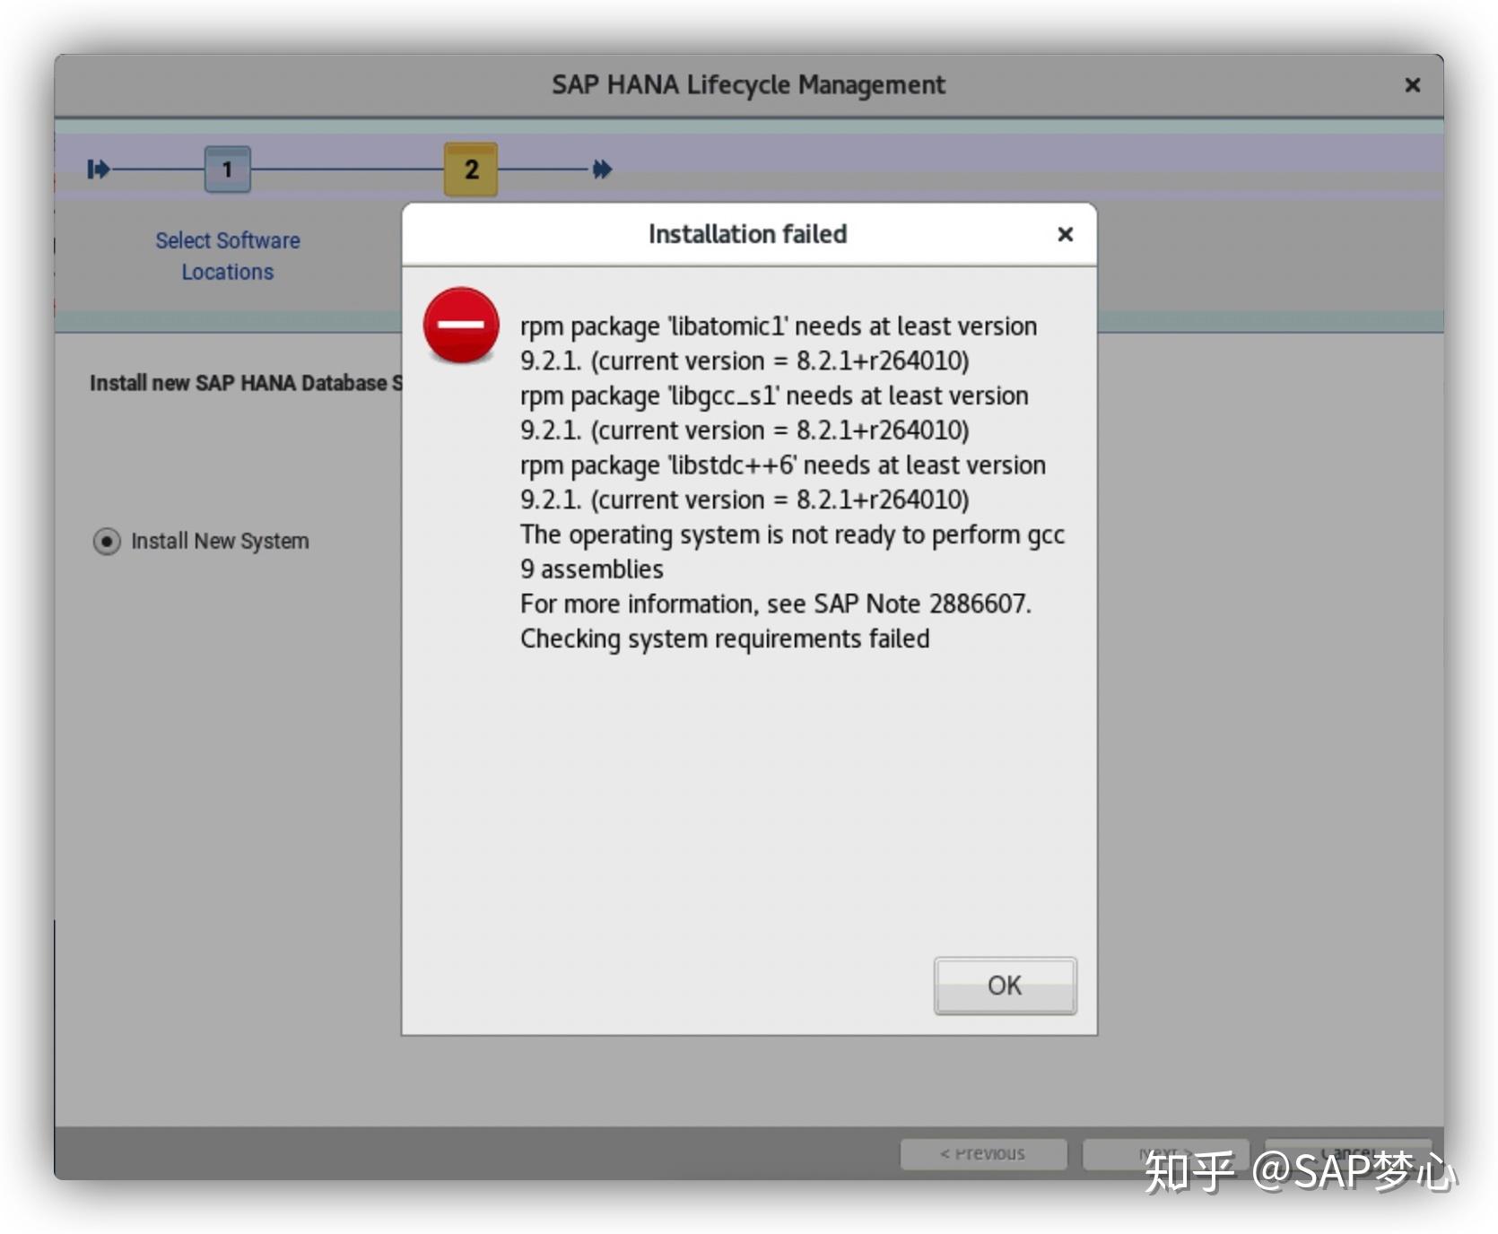Click the SAP Note 2886607 message line
The image size is (1498, 1234).
point(776,604)
